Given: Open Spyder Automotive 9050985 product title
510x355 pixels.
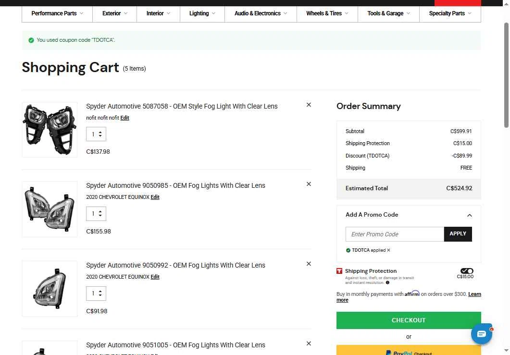Looking at the screenshot, I should [175, 185].
